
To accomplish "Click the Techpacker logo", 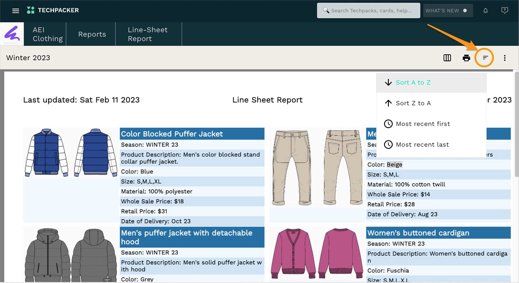I will pyautogui.click(x=53, y=10).
